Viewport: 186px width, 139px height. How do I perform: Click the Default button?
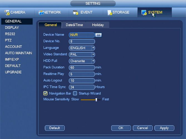(x=55, y=128)
